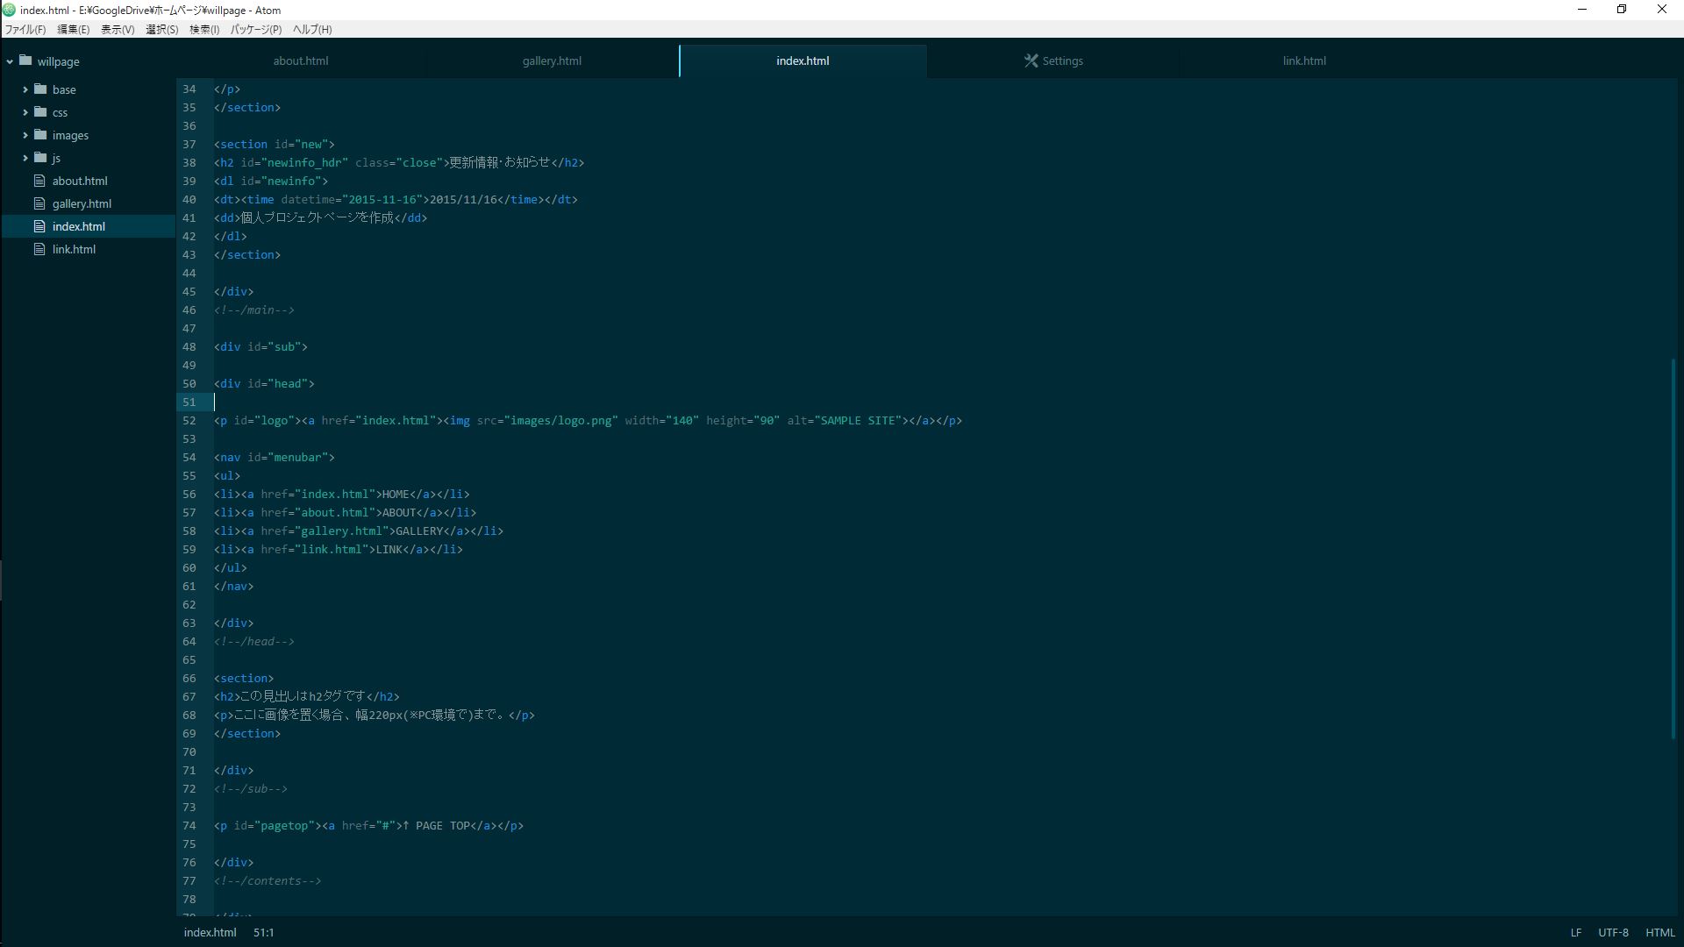Click UTF-8 encoding indicator in status bar
Image resolution: width=1684 pixels, height=947 pixels.
click(x=1615, y=933)
